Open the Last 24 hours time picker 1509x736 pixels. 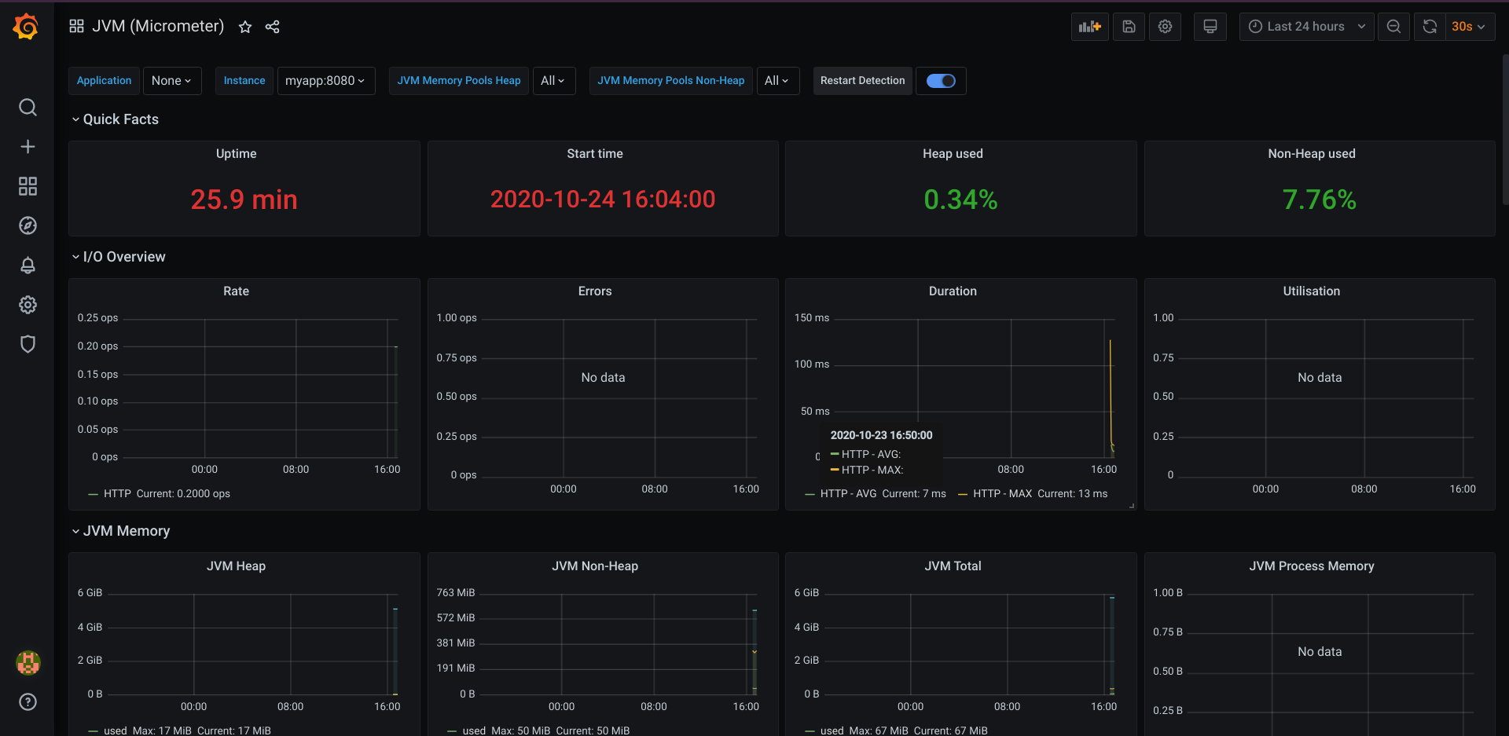coord(1306,27)
